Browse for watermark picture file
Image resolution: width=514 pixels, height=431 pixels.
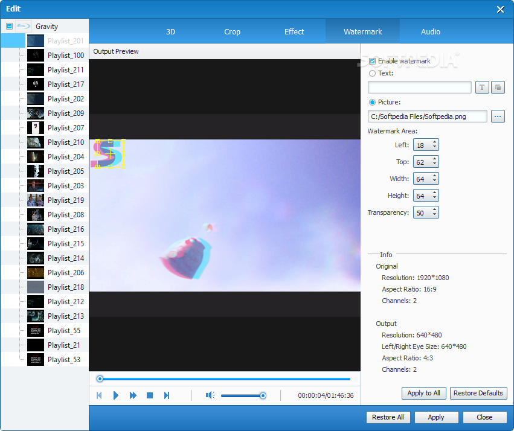498,117
